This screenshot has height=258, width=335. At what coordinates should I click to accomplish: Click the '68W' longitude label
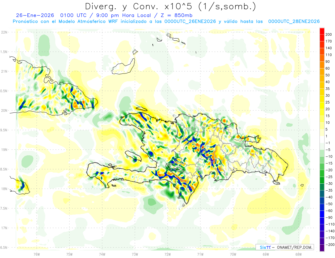pyautogui.click(x=298, y=254)
